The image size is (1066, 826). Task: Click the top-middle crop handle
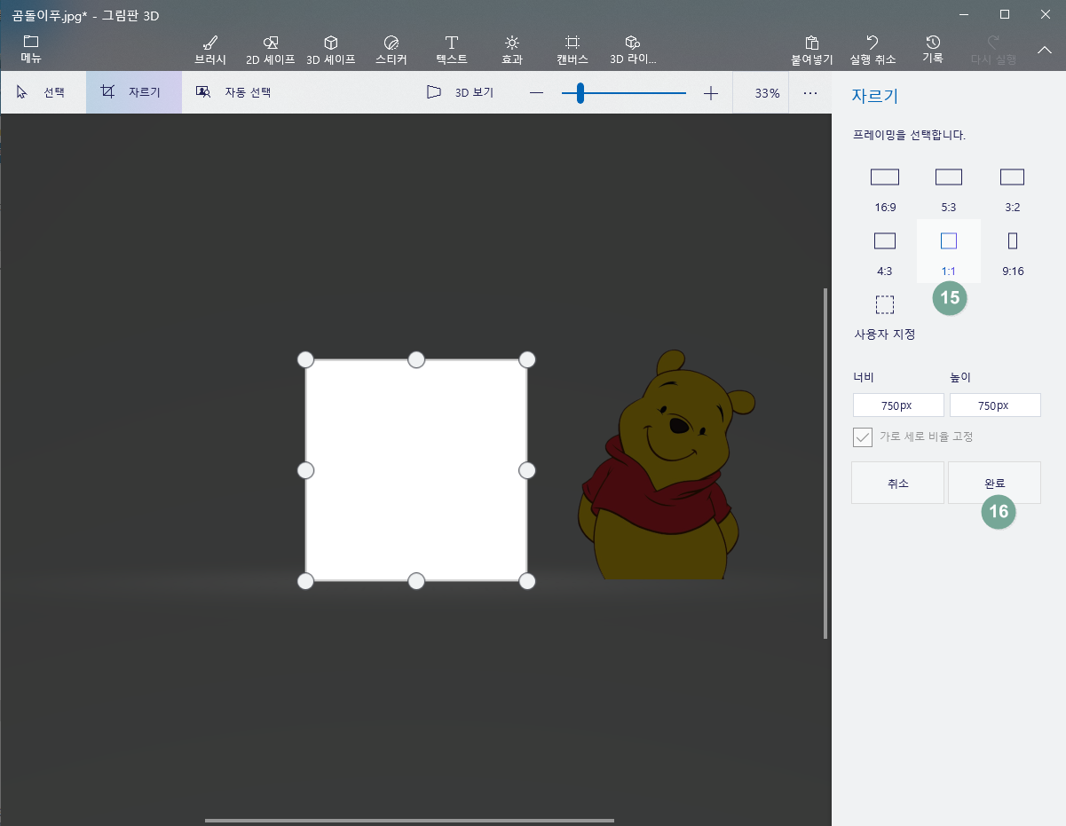point(416,359)
